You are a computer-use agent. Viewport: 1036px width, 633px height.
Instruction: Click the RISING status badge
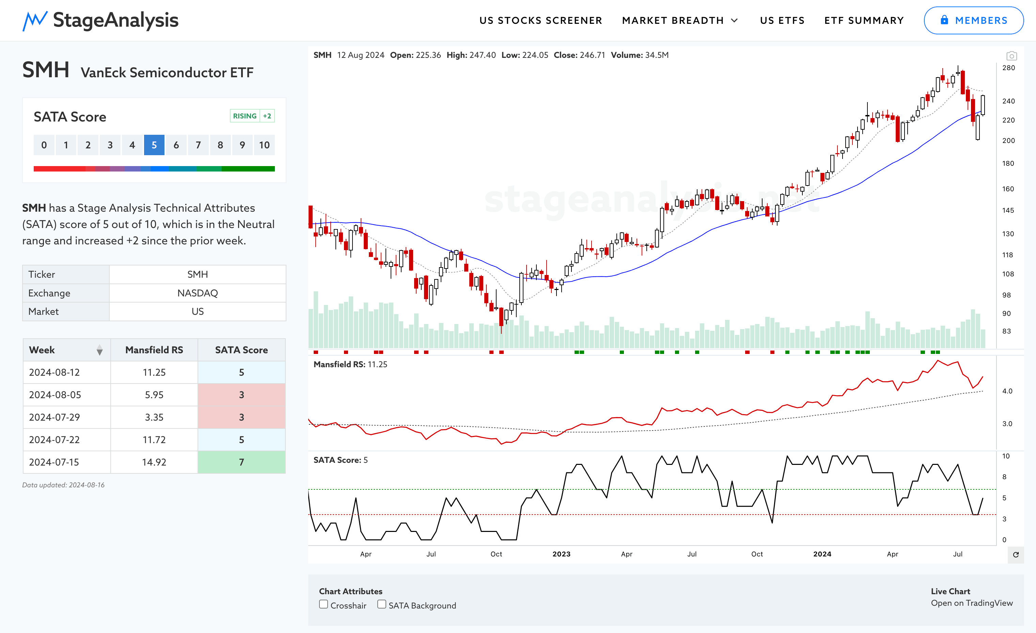[x=245, y=116]
